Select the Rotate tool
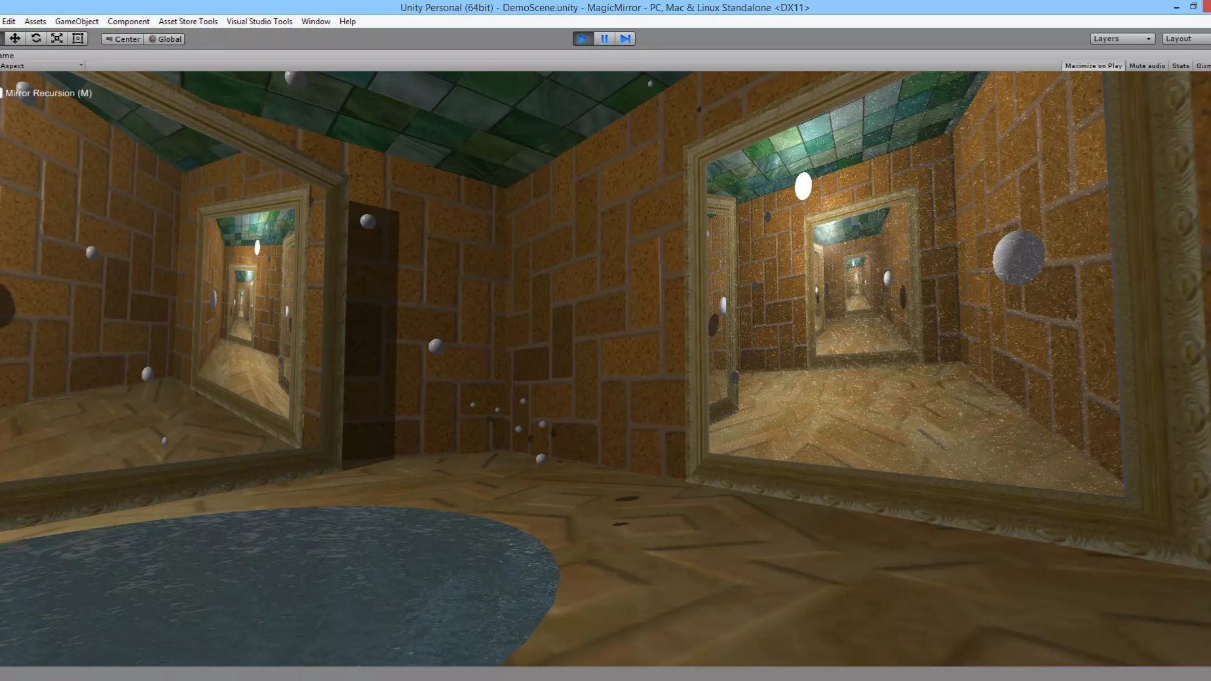 pos(36,38)
